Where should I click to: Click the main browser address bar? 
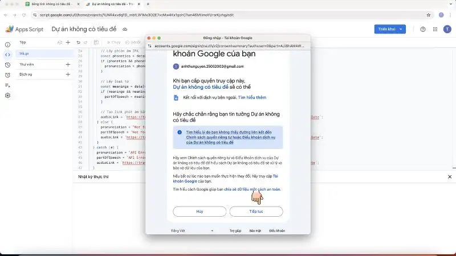point(232,15)
